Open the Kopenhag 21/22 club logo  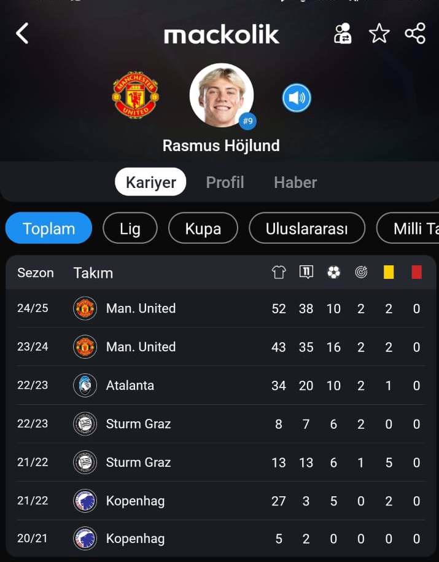pyautogui.click(x=85, y=501)
